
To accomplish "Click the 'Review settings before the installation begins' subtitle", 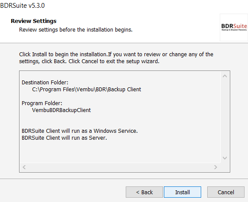I will [76, 30].
